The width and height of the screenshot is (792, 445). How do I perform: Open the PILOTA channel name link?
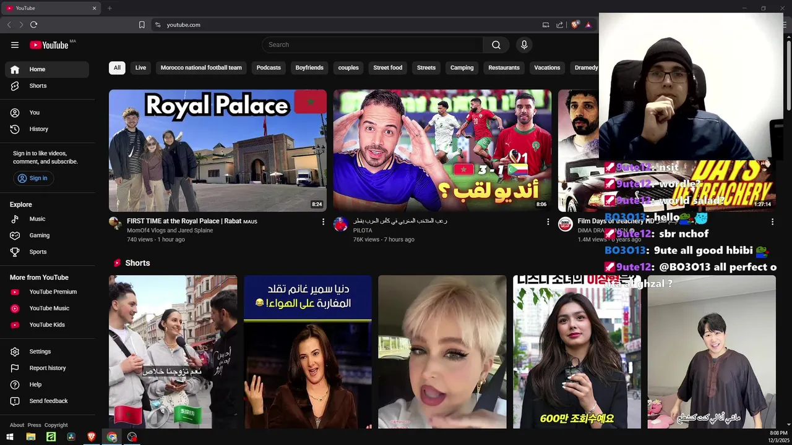(363, 231)
